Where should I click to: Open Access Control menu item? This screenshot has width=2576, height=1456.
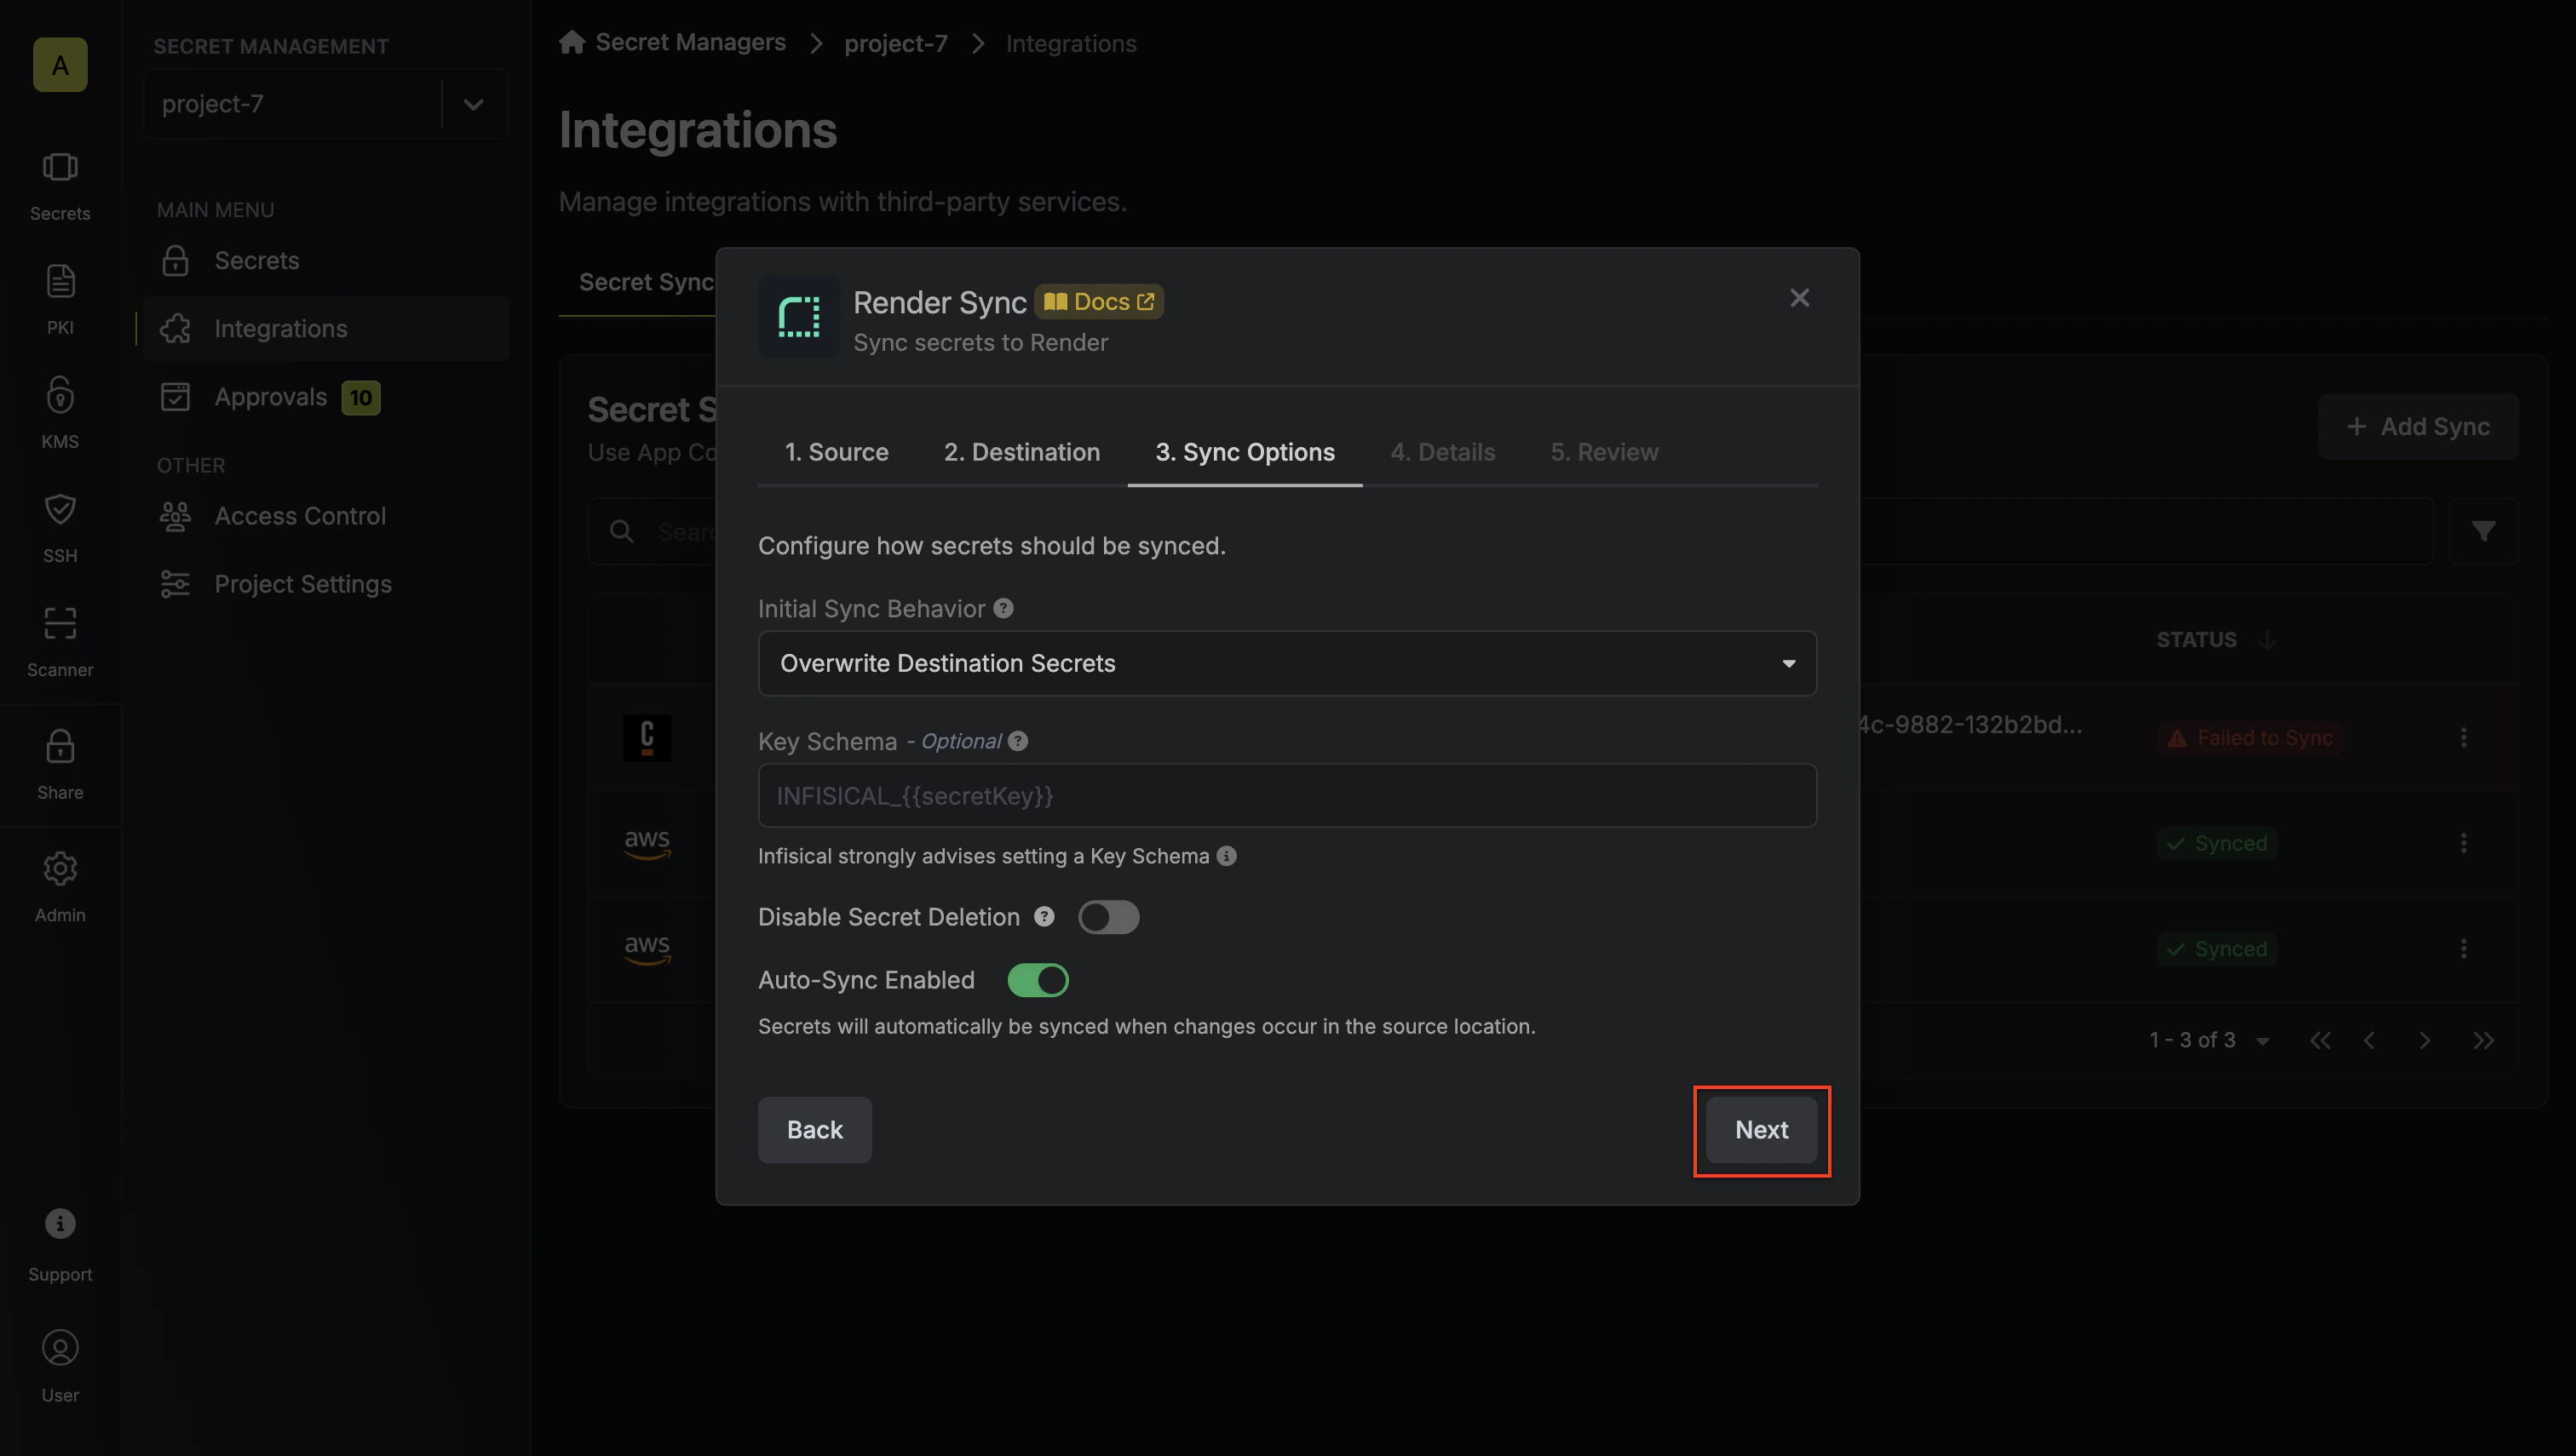pos(326,516)
